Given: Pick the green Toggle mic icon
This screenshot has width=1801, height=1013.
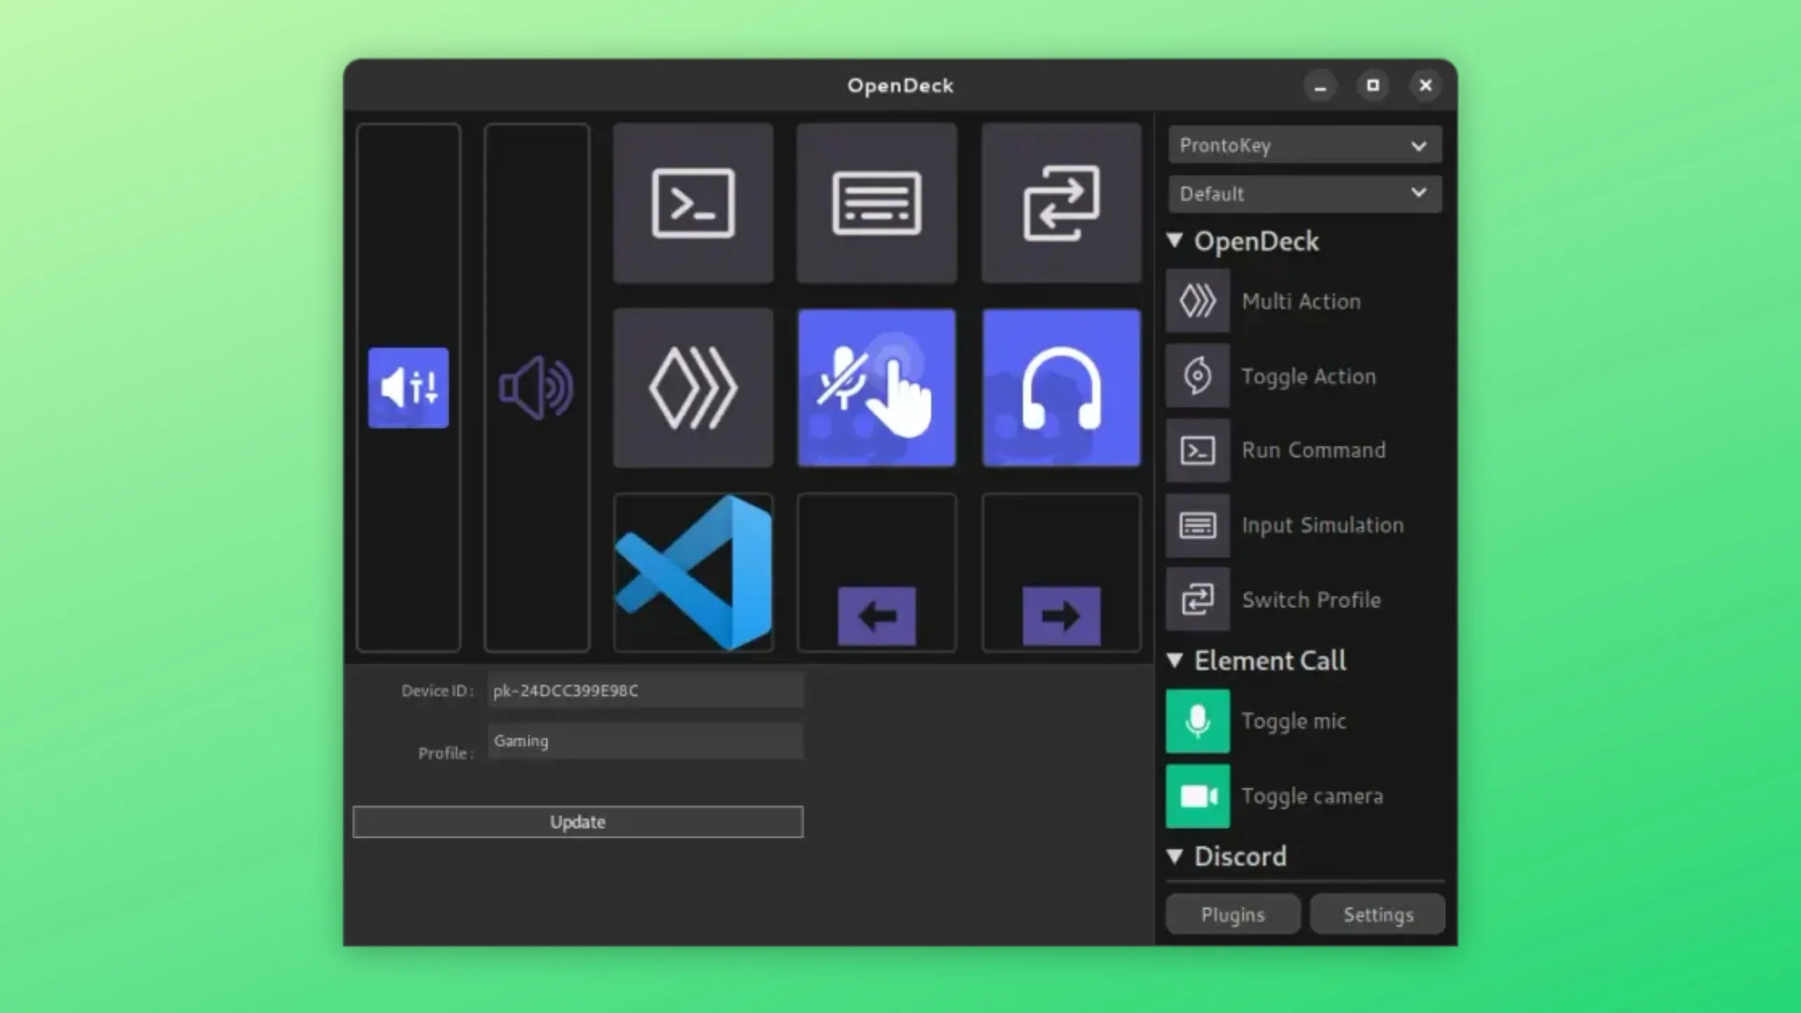Looking at the screenshot, I should (1197, 721).
